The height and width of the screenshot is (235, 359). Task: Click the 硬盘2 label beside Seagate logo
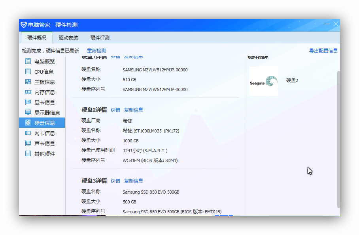tap(292, 80)
